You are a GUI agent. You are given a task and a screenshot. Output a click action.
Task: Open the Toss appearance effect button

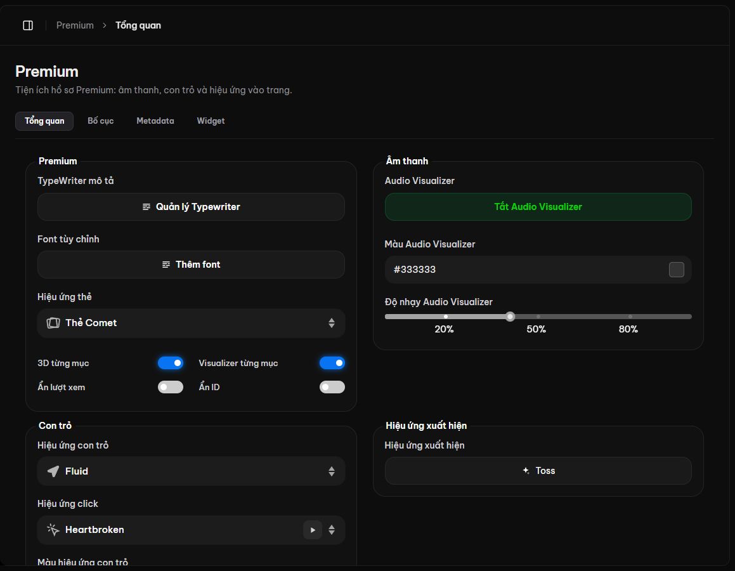pos(538,471)
